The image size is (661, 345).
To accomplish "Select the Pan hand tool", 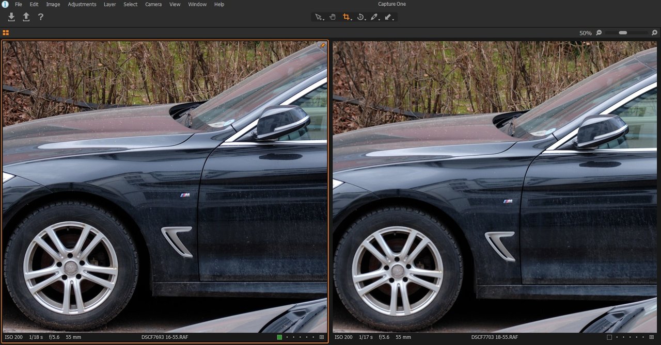I will [333, 17].
